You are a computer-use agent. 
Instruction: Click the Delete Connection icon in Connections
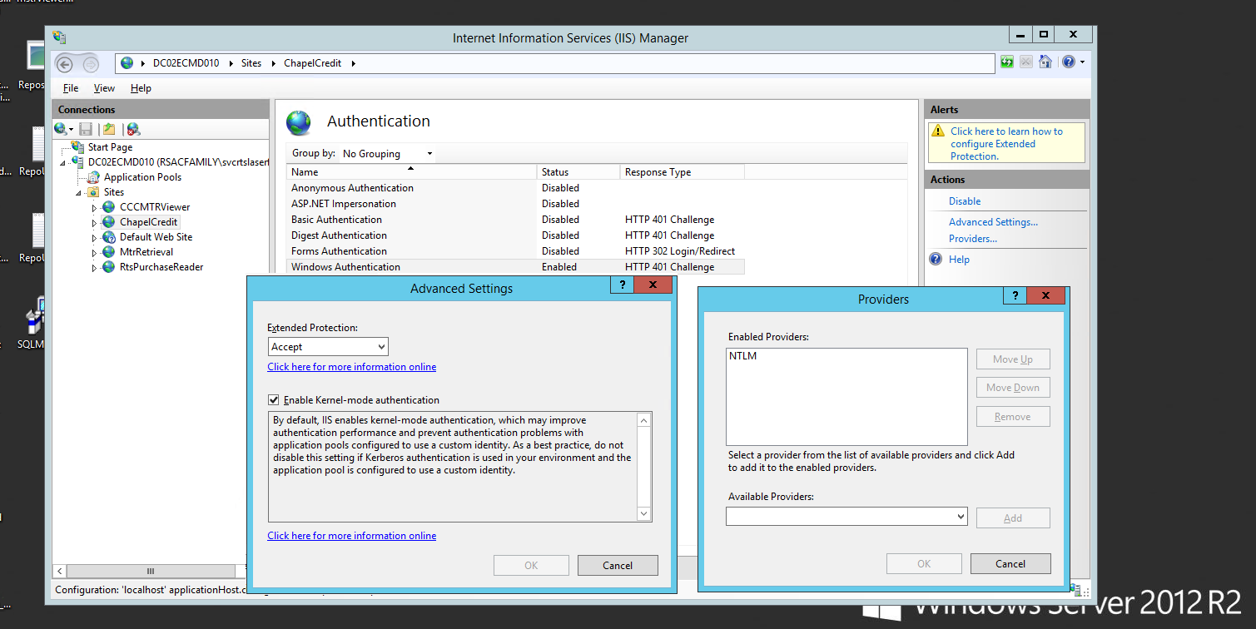(133, 129)
